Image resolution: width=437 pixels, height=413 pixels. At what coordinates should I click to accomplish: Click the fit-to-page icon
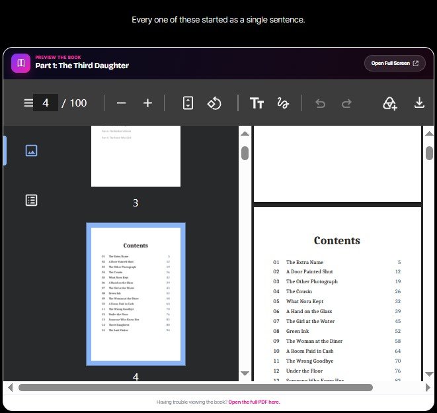[188, 103]
